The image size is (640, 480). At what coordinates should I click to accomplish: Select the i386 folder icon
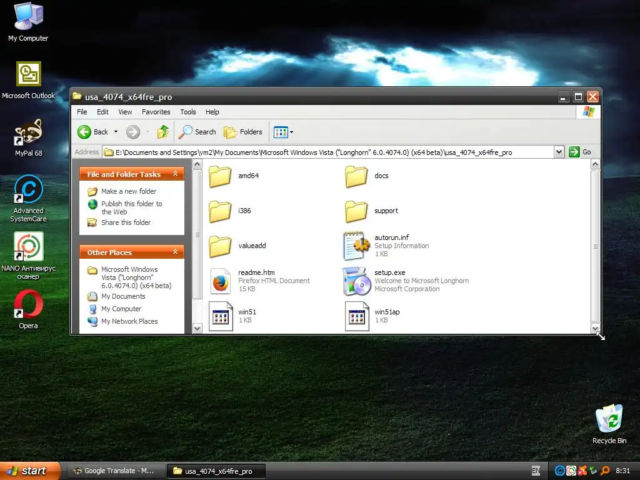point(221,211)
